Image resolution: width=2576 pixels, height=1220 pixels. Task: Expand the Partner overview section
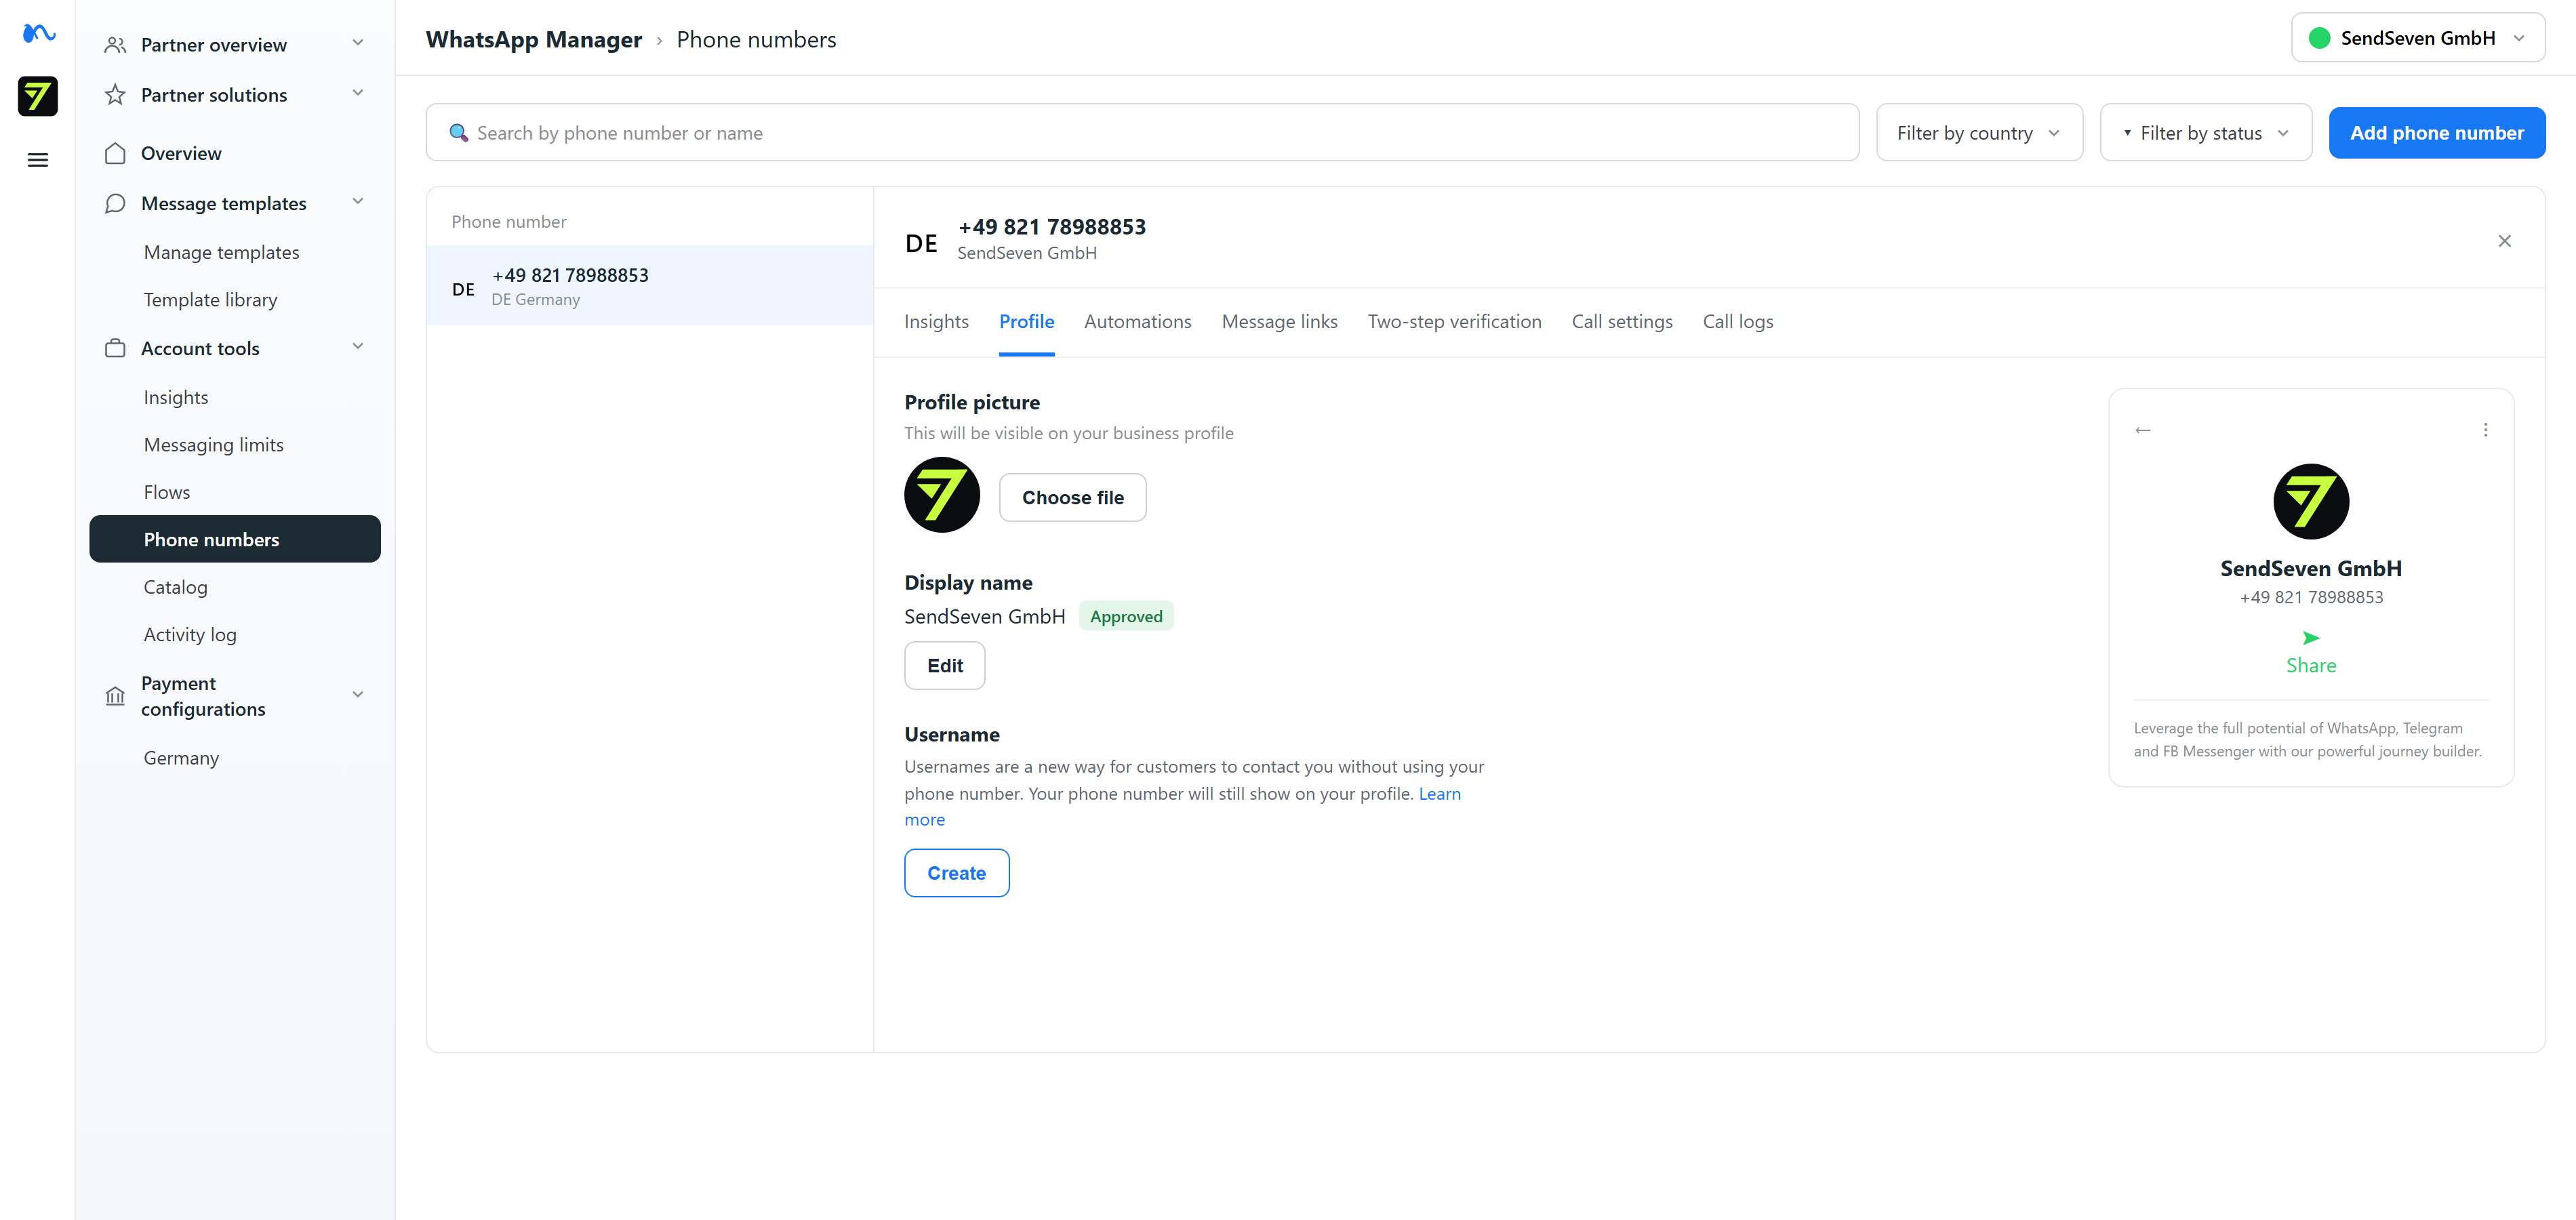pyautogui.click(x=358, y=43)
